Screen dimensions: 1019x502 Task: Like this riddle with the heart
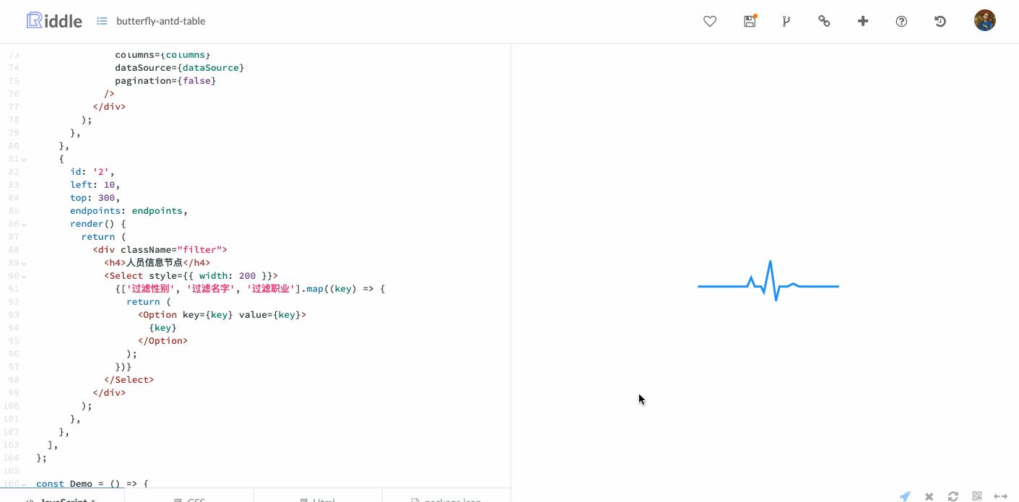point(710,21)
